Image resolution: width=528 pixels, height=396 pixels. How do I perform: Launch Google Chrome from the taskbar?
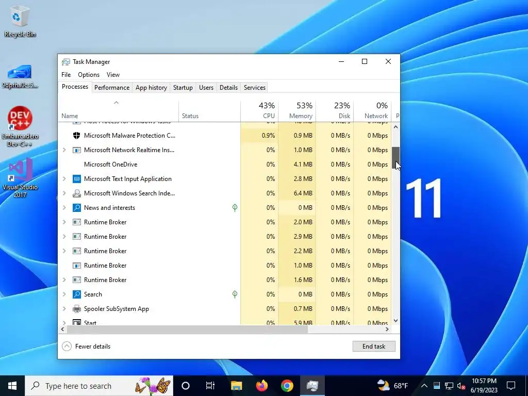point(287,386)
